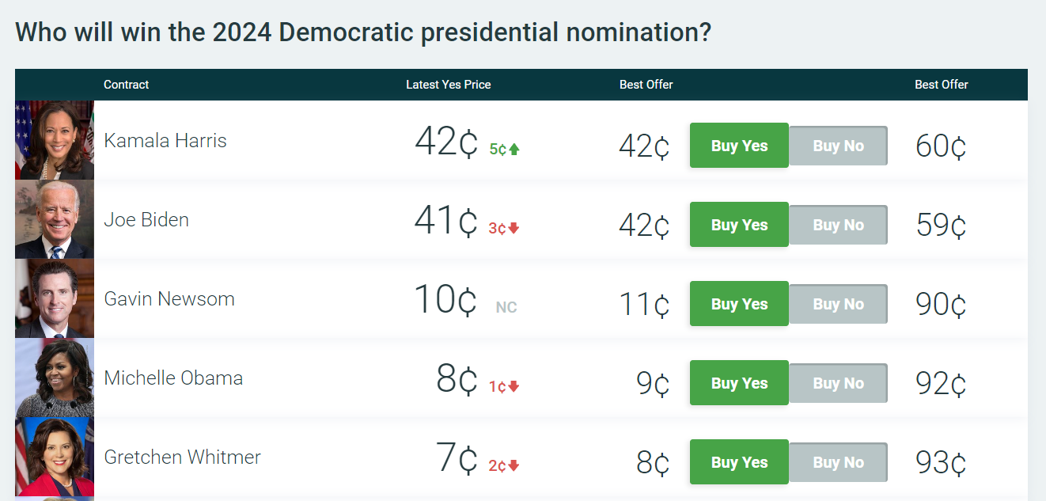The width and height of the screenshot is (1046, 501).
Task: Buy Yes on Kamala Harris
Action: [739, 146]
